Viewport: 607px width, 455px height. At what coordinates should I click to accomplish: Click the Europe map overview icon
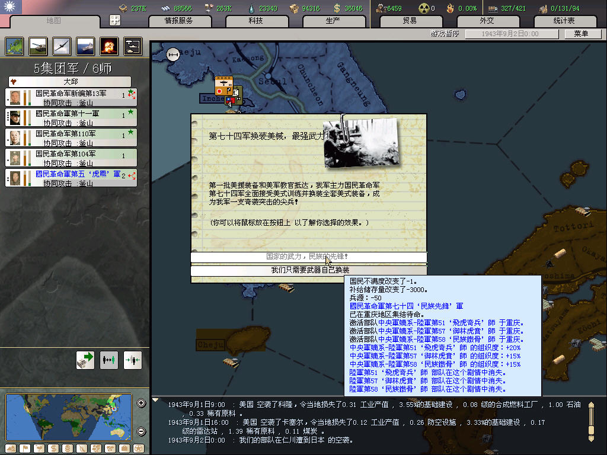[14, 46]
